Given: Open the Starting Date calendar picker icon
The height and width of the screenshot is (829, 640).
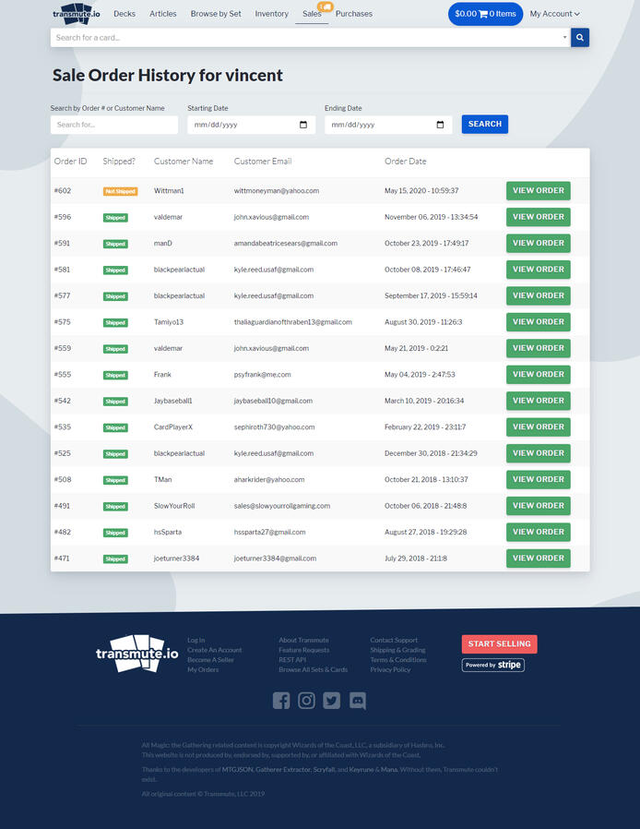Looking at the screenshot, I should 303,125.
